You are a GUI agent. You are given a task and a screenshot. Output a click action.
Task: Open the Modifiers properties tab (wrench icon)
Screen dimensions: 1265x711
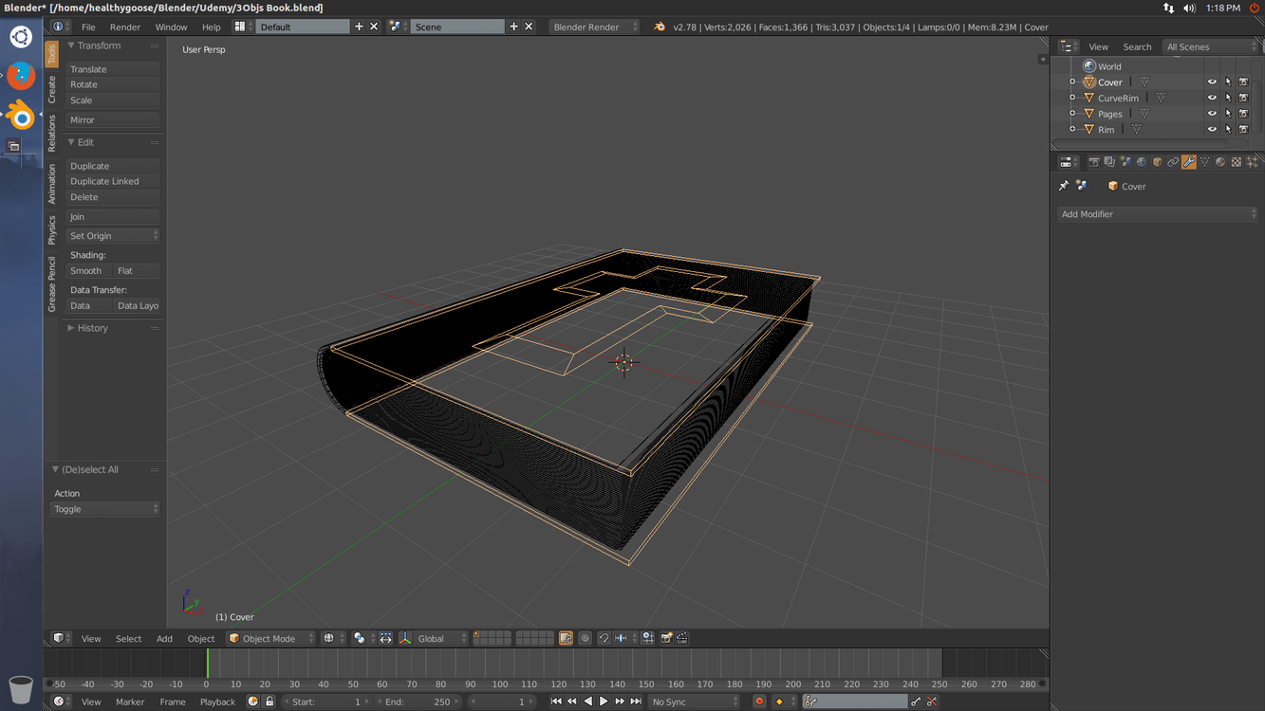(1189, 162)
